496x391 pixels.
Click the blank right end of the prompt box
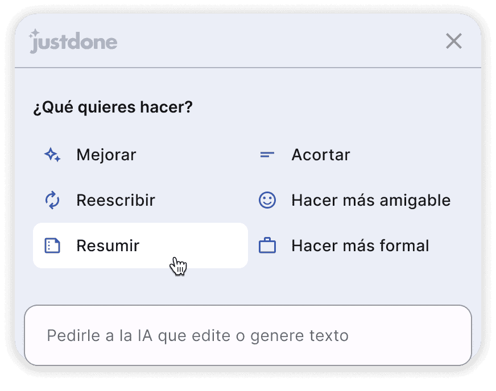point(411,335)
